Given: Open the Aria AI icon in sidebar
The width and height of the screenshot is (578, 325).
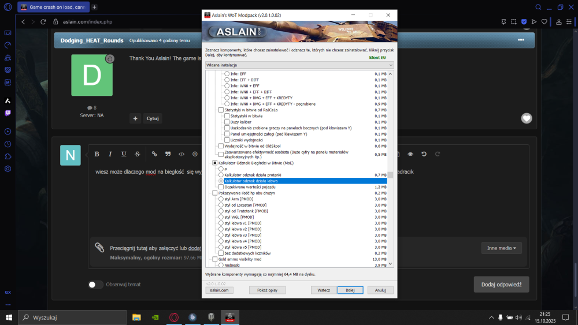Looking at the screenshot, I should (x=8, y=100).
